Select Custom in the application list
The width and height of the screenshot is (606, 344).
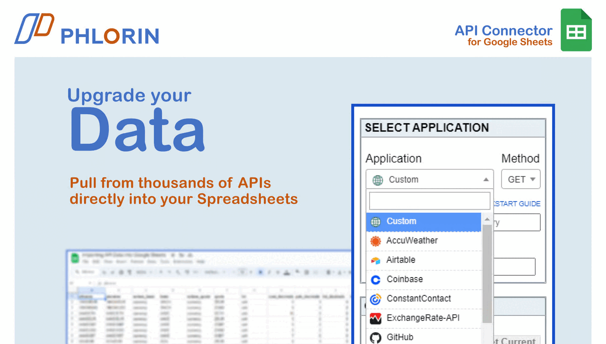point(424,222)
